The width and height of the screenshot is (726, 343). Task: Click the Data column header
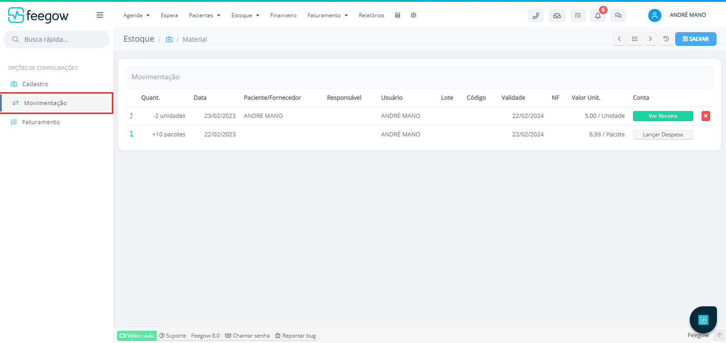tap(200, 97)
